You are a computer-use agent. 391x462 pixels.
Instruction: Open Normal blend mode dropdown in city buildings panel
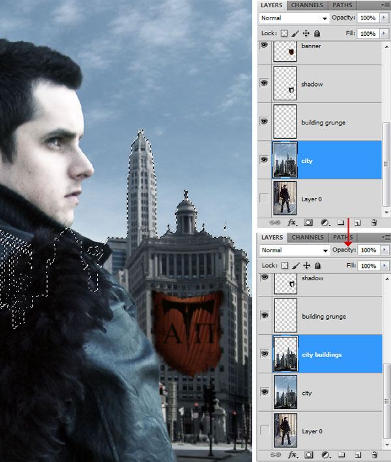pos(295,250)
